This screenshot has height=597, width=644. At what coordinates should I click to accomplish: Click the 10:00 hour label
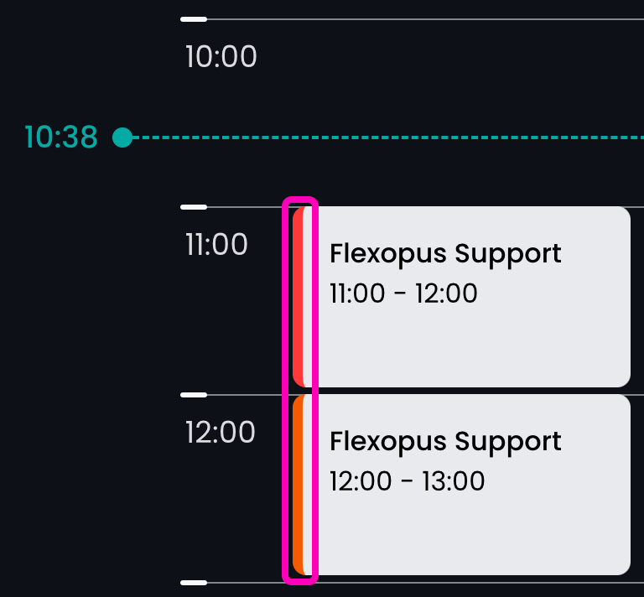tap(221, 57)
